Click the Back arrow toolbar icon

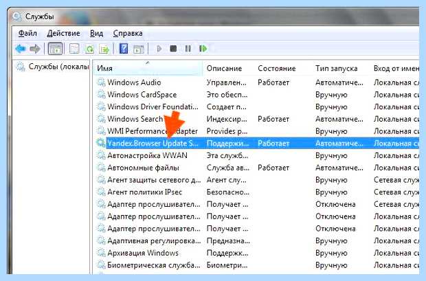click(x=21, y=49)
